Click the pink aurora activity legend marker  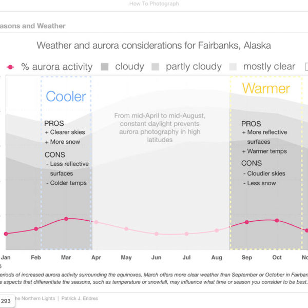[10, 67]
